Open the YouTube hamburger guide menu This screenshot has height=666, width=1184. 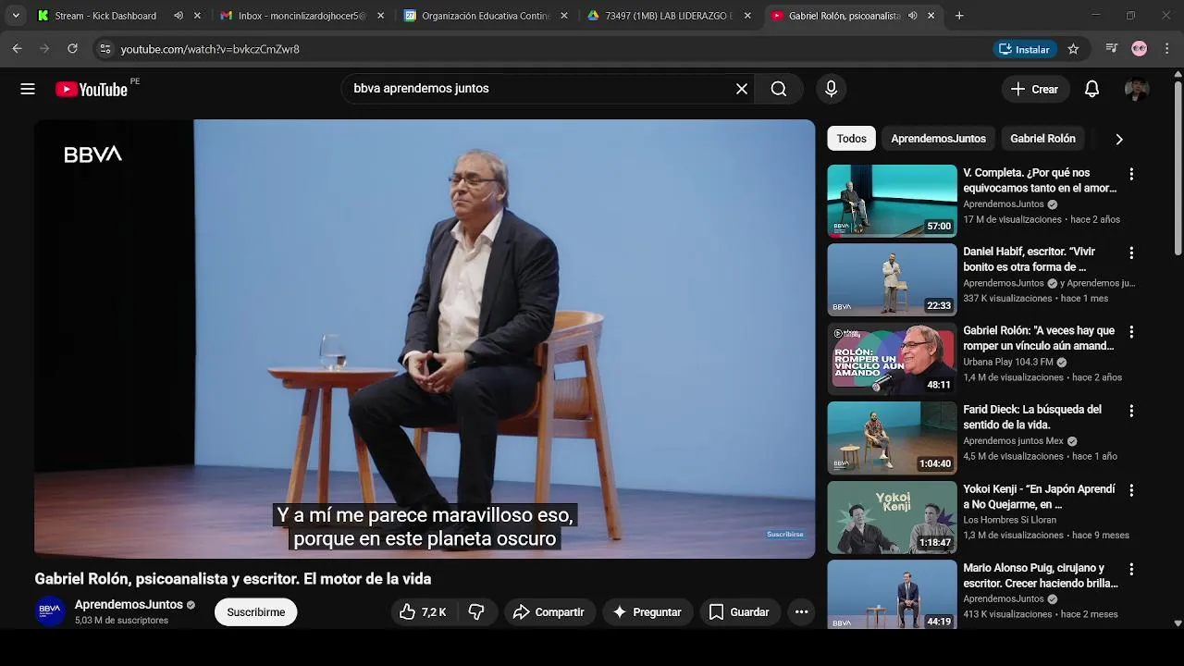[28, 89]
